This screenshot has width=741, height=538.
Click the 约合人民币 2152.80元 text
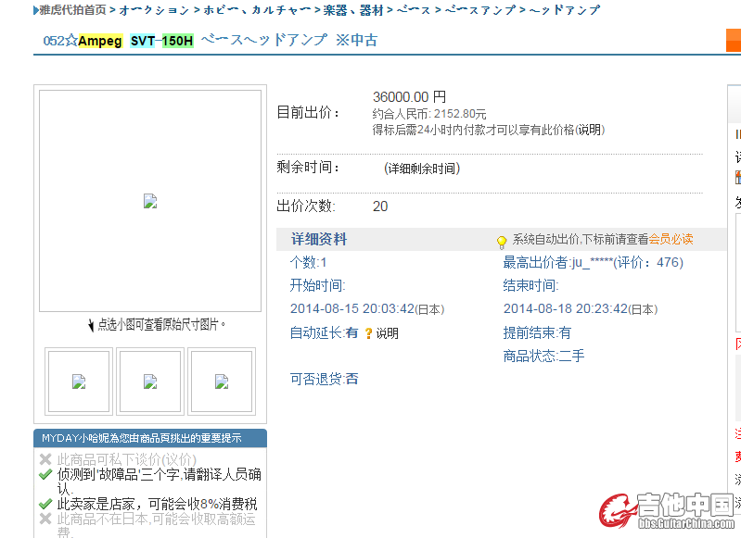[x=429, y=114]
